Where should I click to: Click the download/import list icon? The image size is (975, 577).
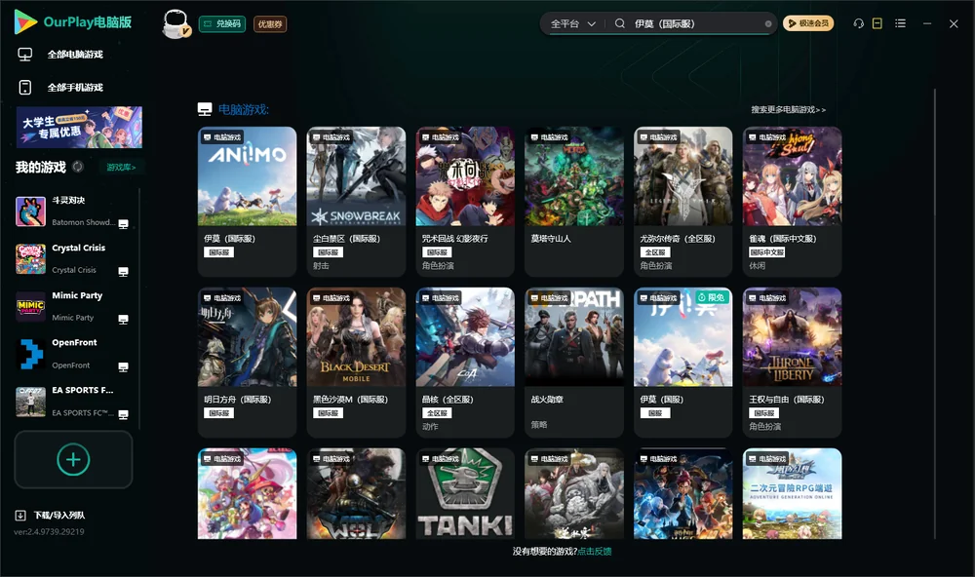pyautogui.click(x=20, y=516)
